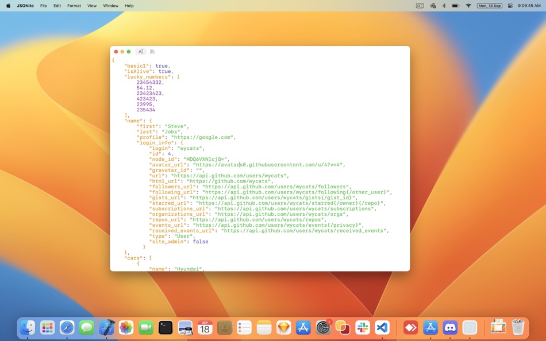Image resolution: width=546 pixels, height=341 pixels.
Task: Open the Downloads stack in the Dock
Action: (498, 327)
